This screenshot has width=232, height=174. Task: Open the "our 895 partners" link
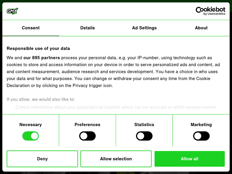[x=42, y=58]
